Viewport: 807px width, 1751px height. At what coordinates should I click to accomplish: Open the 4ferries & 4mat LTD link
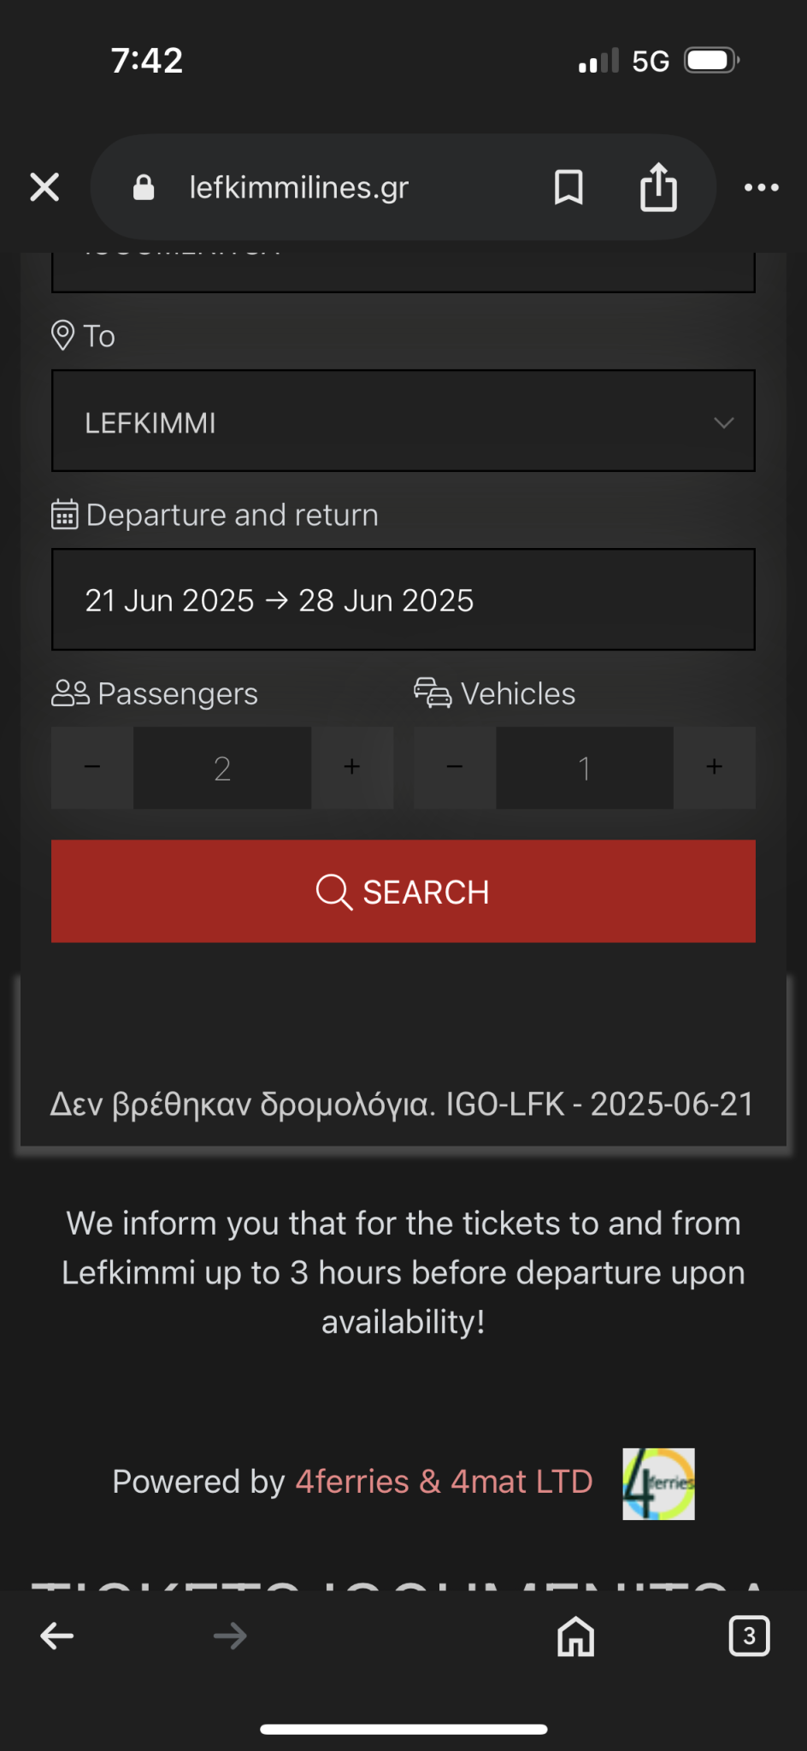coord(444,1482)
